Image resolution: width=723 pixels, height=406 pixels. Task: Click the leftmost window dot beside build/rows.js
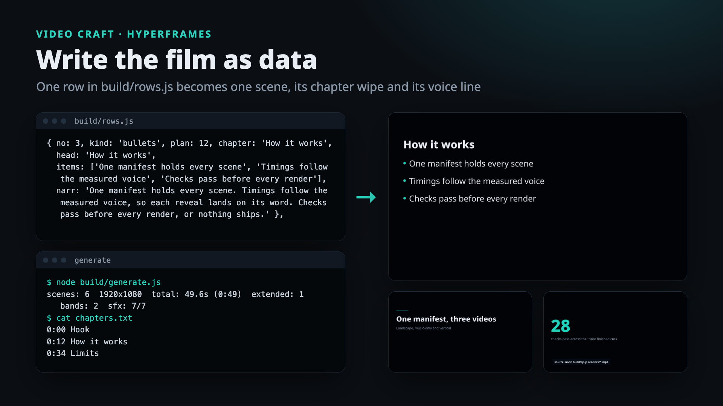tap(46, 121)
